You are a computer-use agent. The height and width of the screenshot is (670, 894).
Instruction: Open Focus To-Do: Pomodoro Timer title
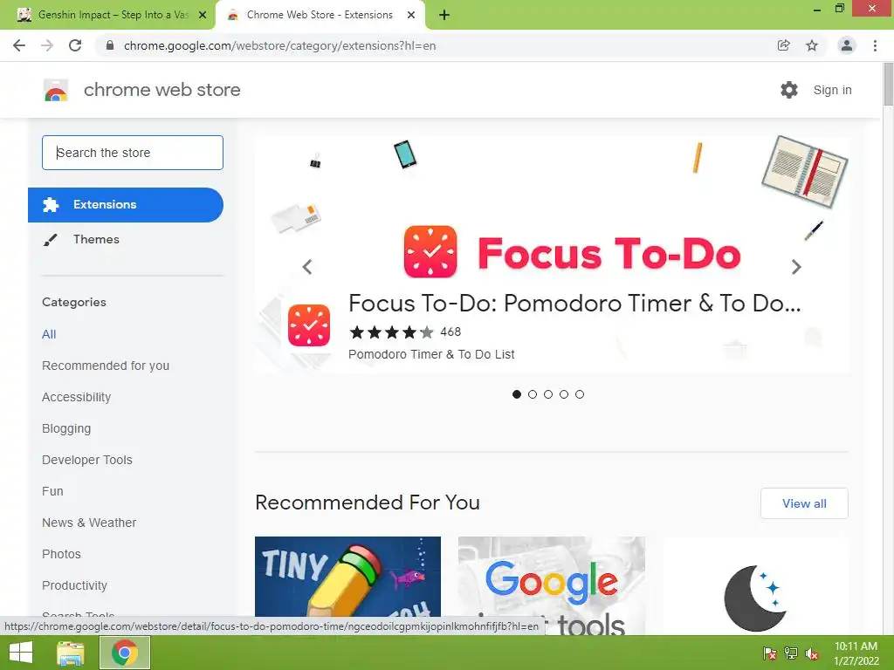coord(574,303)
